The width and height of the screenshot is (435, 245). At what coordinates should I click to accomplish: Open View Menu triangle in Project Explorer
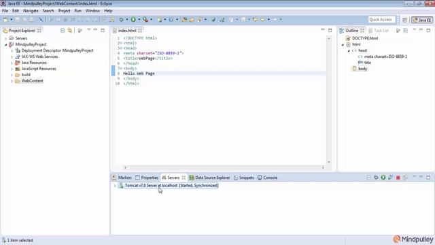[x=89, y=30]
